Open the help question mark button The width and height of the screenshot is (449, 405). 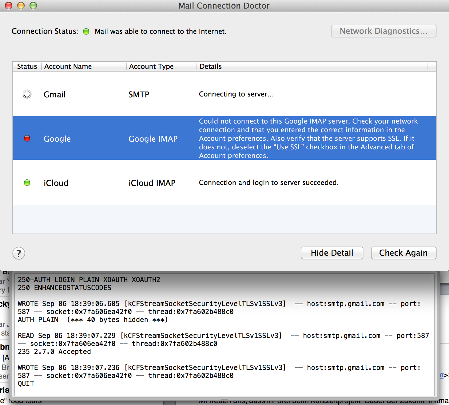point(19,254)
